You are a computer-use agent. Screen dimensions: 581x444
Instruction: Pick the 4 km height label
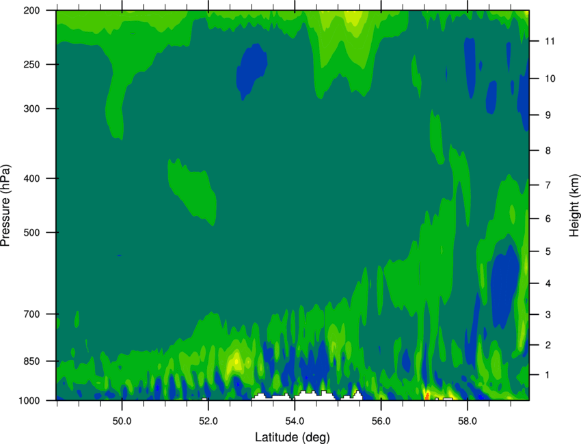click(548, 283)
